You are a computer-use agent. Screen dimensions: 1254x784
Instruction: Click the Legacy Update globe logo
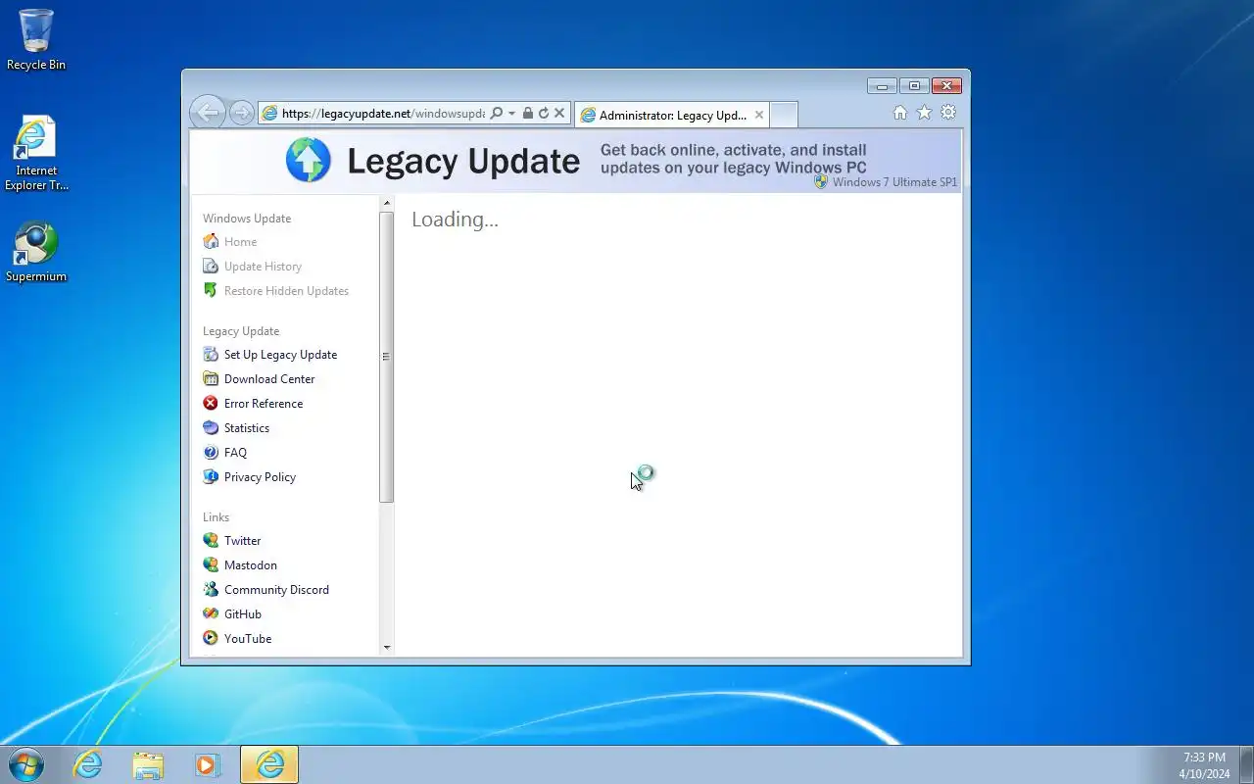tap(309, 160)
